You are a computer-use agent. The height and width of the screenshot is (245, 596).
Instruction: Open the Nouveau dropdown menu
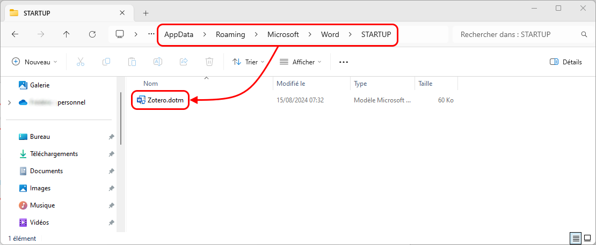click(x=34, y=62)
